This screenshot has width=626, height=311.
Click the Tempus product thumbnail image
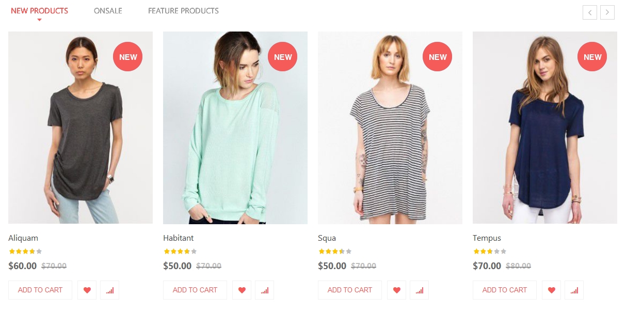(x=545, y=128)
